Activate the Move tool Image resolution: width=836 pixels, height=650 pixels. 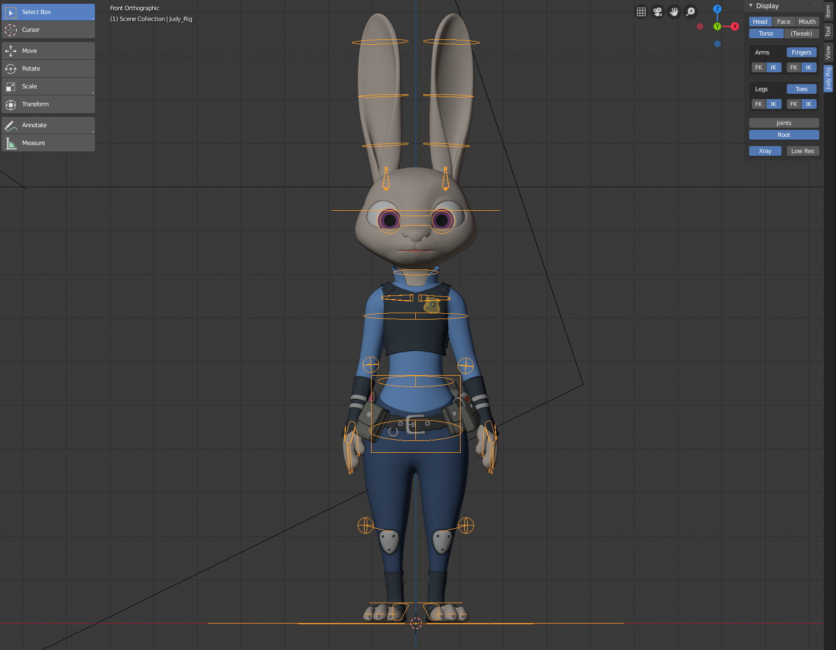point(48,51)
